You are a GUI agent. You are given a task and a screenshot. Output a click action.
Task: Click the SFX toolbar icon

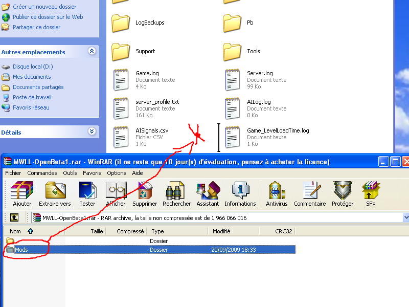tap(371, 194)
